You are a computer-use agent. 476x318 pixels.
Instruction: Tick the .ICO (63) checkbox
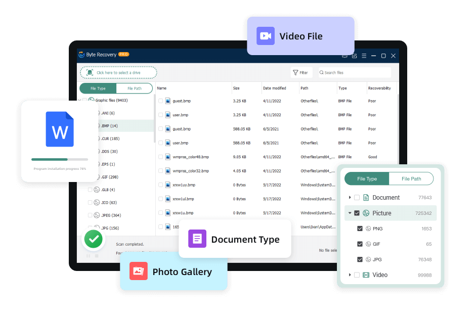pyautogui.click(x=90, y=202)
